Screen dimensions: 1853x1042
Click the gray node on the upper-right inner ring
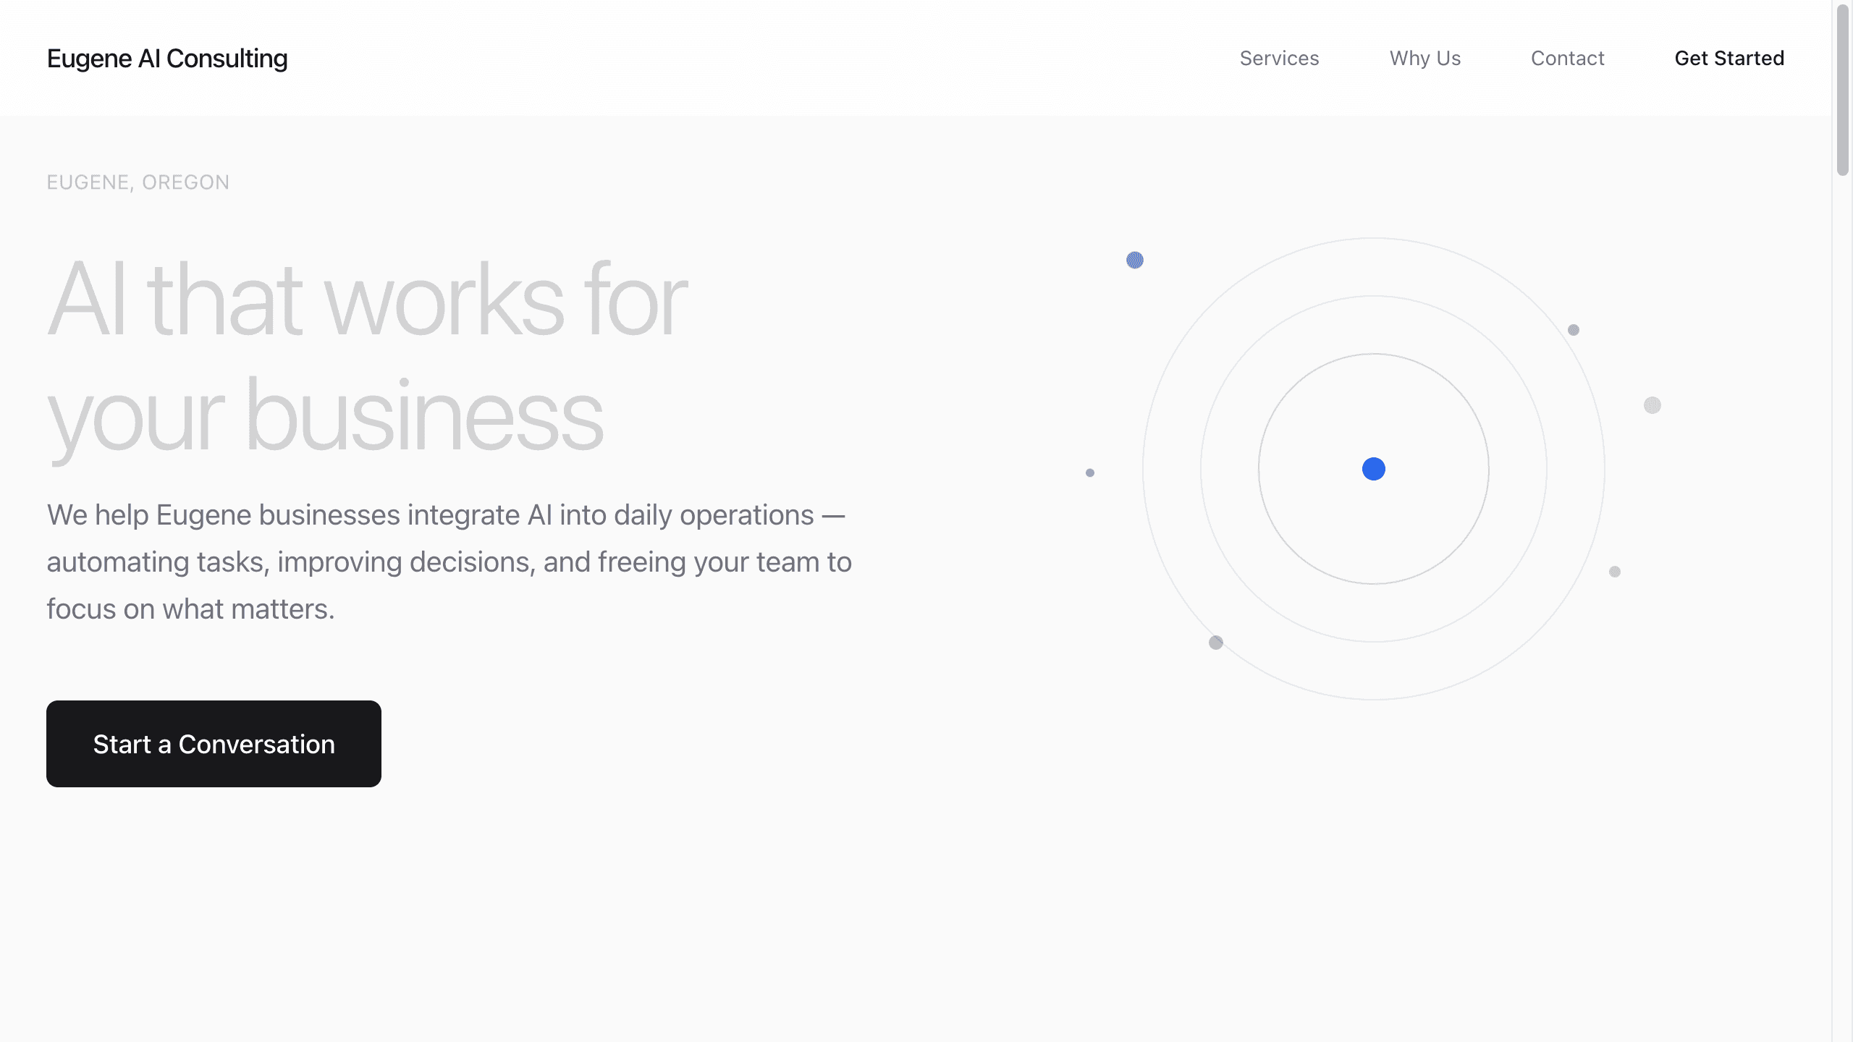1574,330
